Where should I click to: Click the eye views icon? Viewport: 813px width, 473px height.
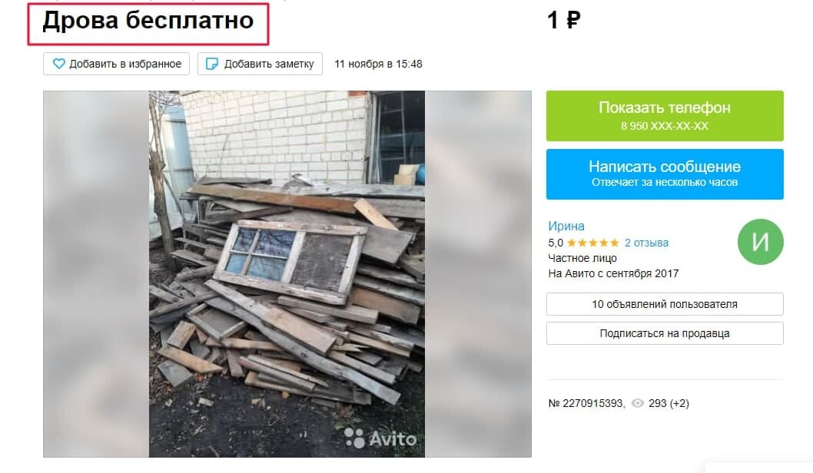(638, 403)
